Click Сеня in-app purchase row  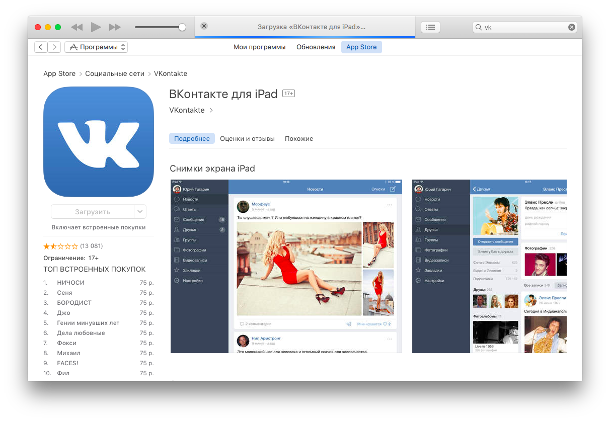click(99, 293)
